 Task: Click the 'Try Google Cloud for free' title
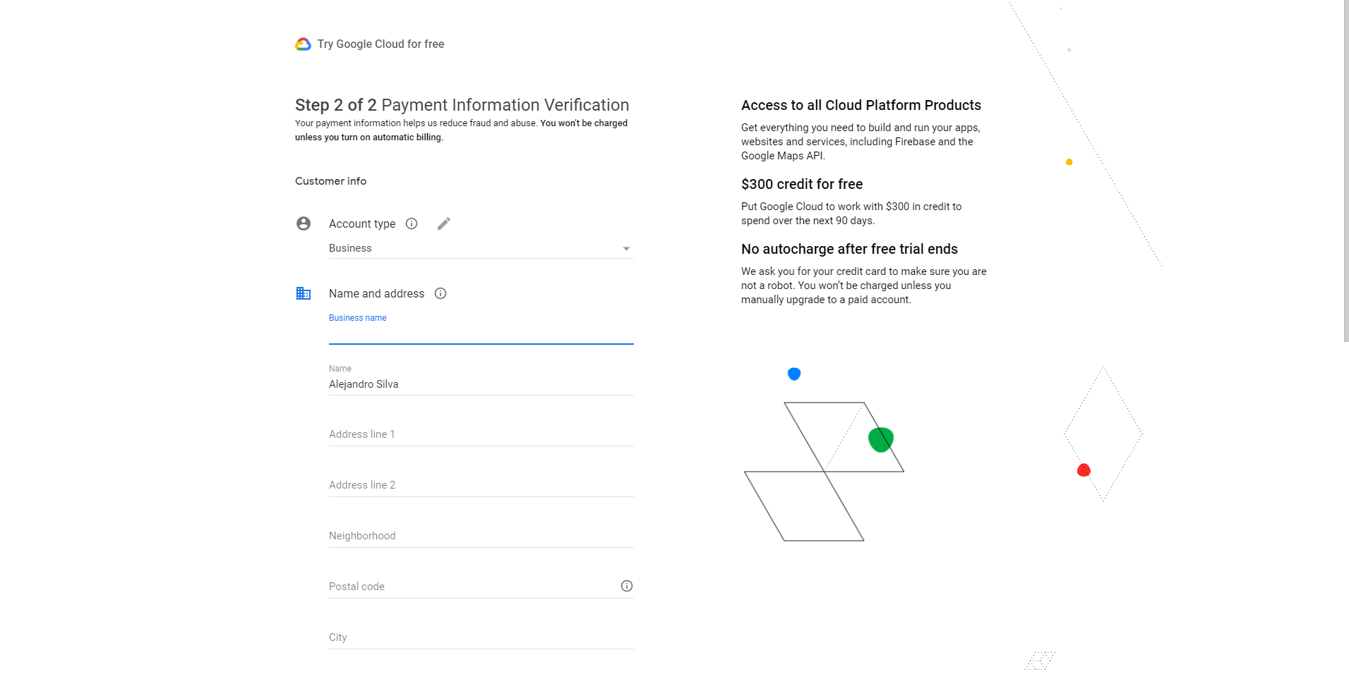[380, 44]
